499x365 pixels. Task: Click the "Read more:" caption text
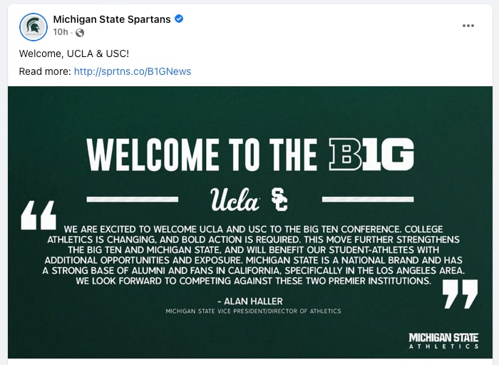tap(45, 71)
